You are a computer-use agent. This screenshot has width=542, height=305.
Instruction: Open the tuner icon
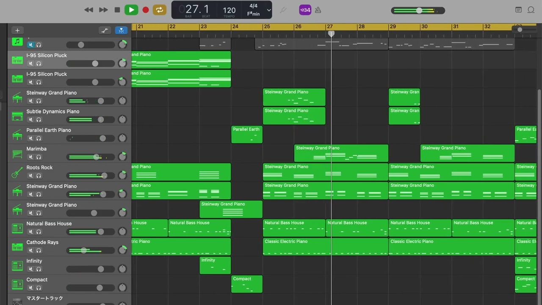coord(283,10)
